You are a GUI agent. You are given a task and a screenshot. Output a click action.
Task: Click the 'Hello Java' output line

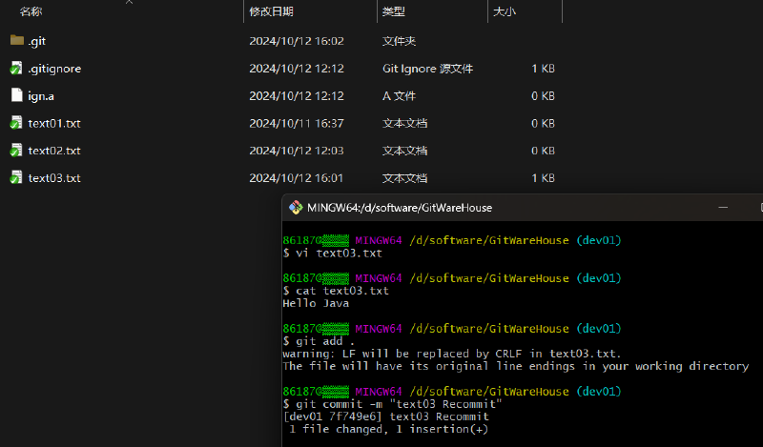tap(316, 303)
